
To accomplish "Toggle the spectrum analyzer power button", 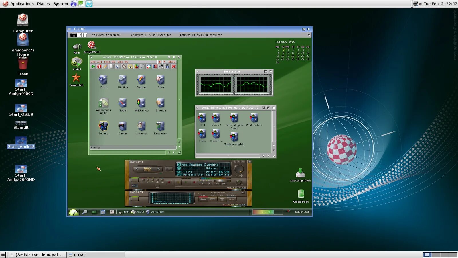I will point(135,198).
